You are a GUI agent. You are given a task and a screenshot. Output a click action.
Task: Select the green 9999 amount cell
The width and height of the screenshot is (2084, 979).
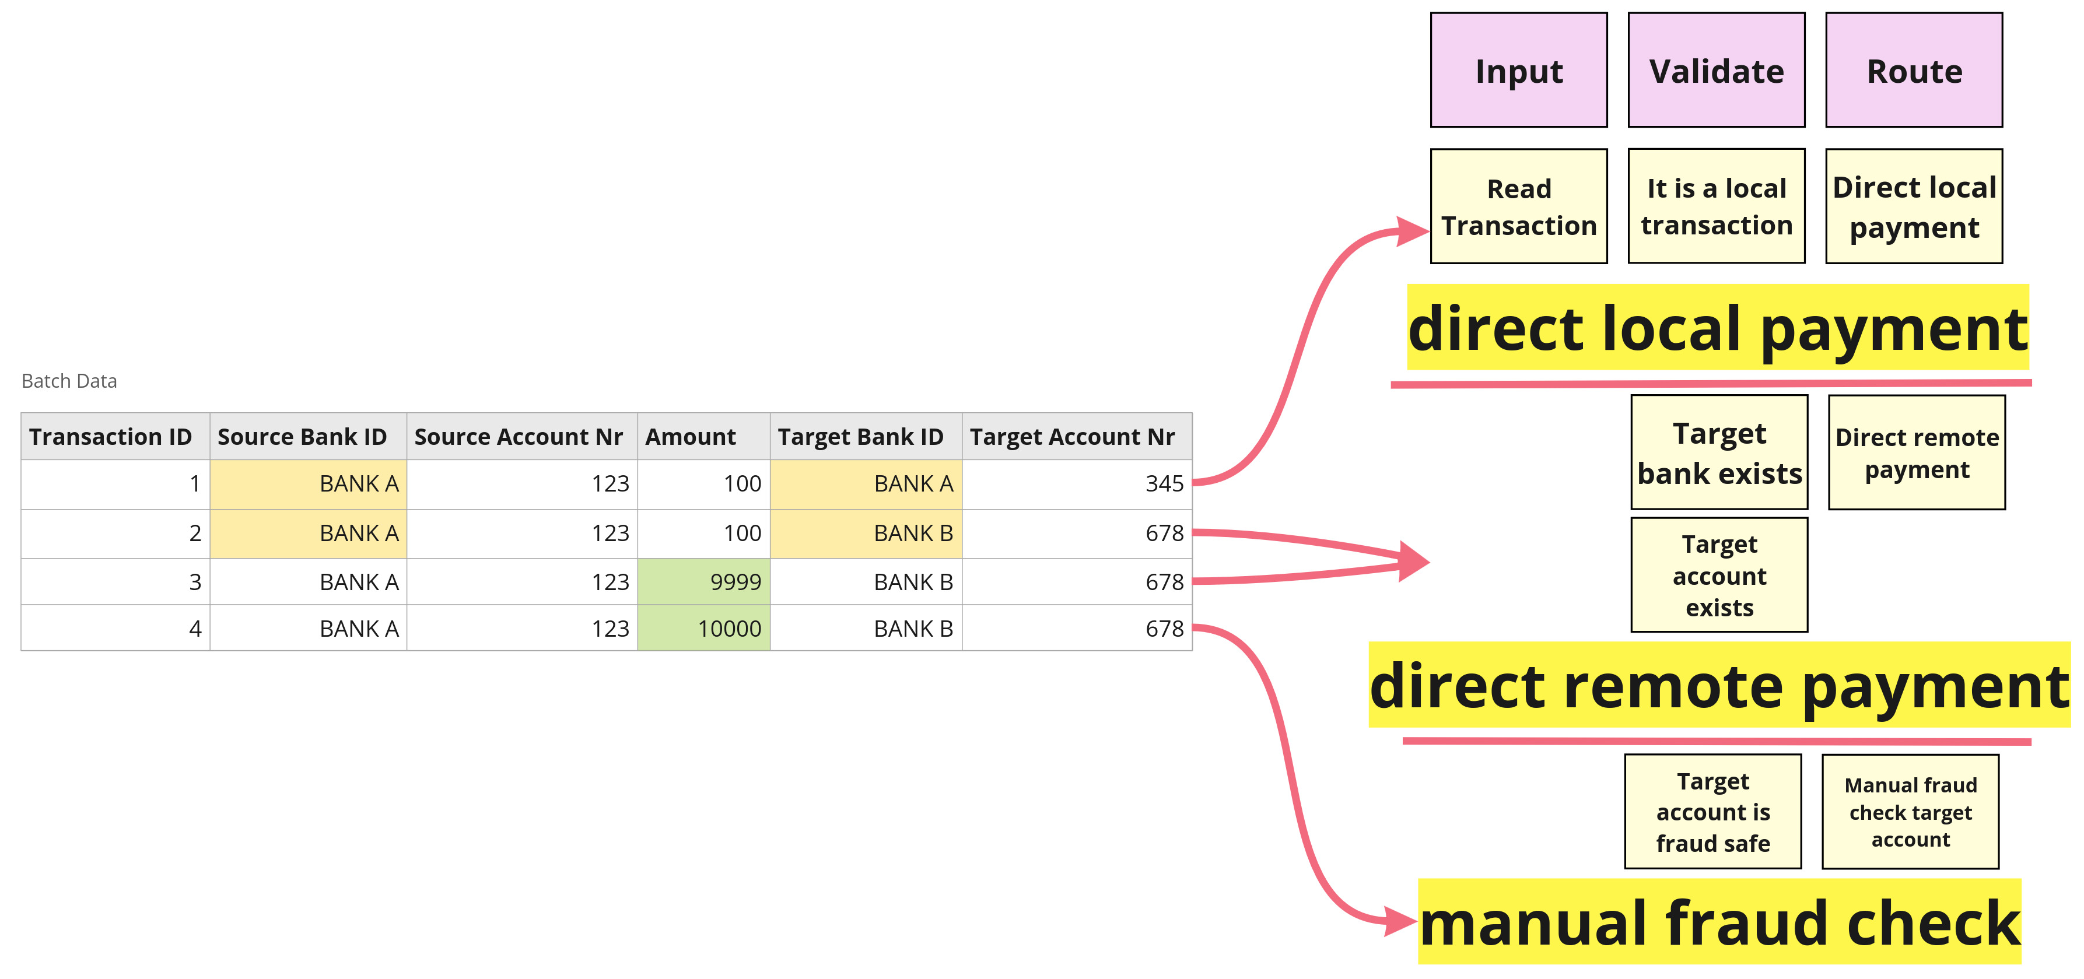point(704,582)
